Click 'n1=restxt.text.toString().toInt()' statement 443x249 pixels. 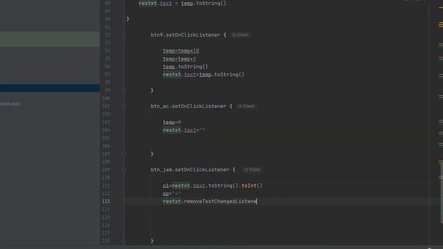213,185
